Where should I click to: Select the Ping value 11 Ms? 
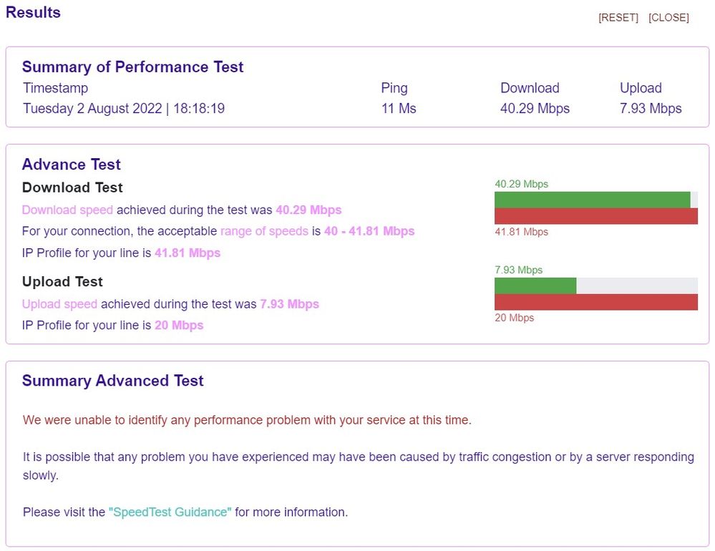tap(398, 109)
